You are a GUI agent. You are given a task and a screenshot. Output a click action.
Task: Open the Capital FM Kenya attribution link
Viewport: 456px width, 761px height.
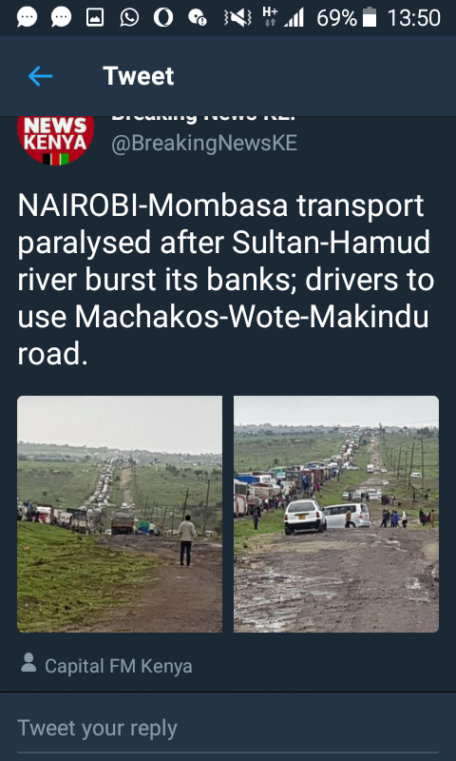[118, 667]
